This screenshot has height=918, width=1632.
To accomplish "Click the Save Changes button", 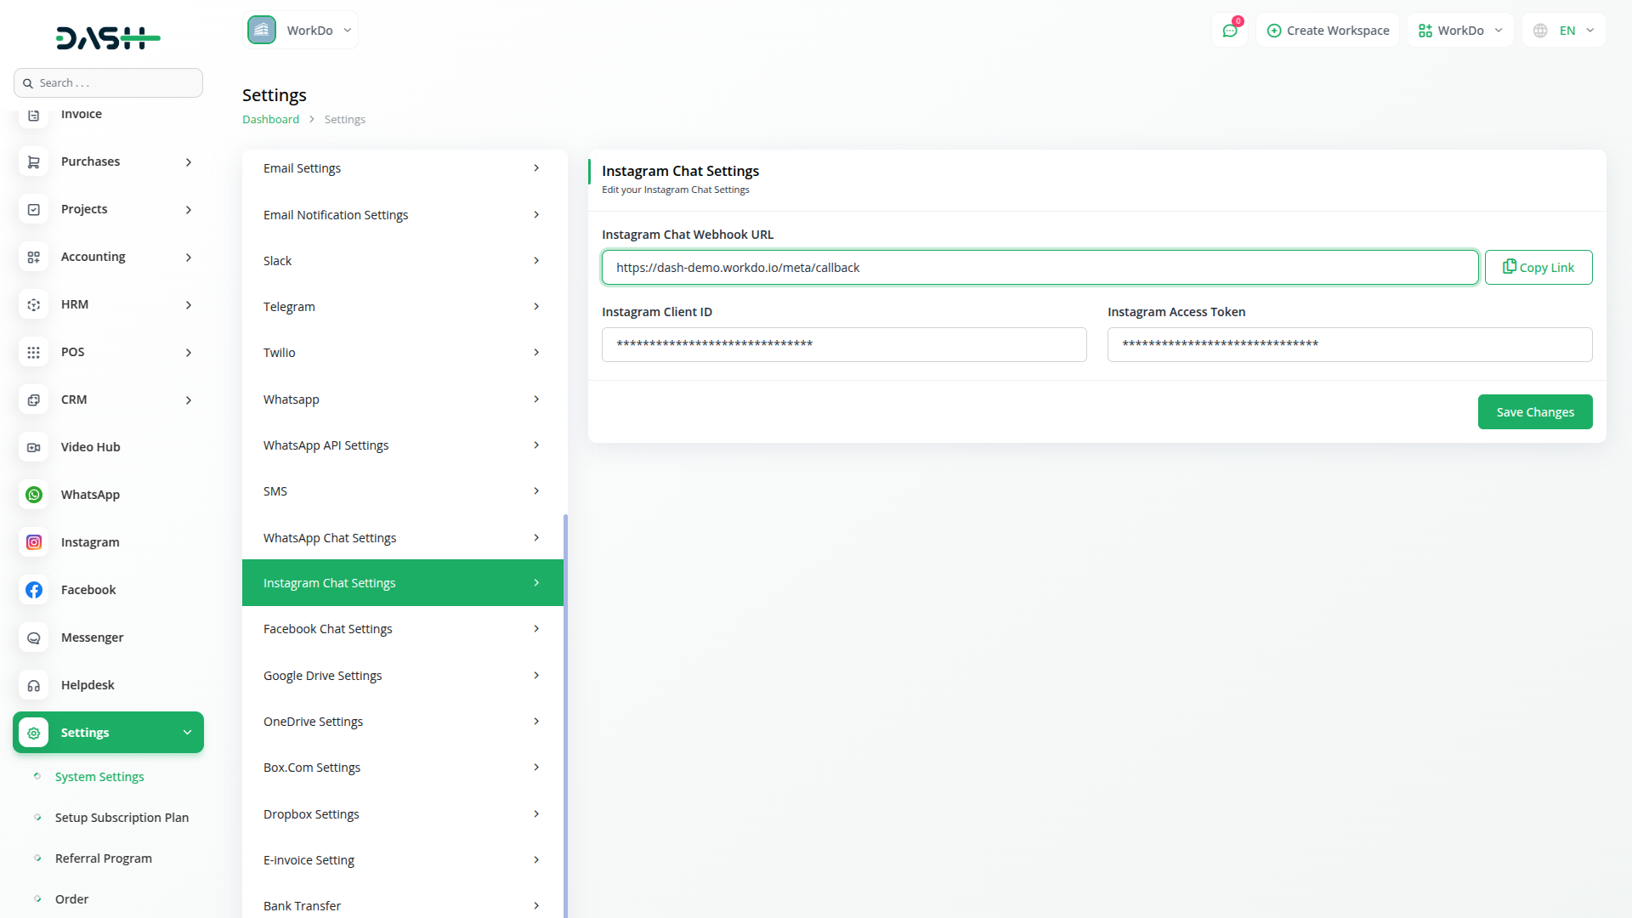I will [x=1534, y=412].
